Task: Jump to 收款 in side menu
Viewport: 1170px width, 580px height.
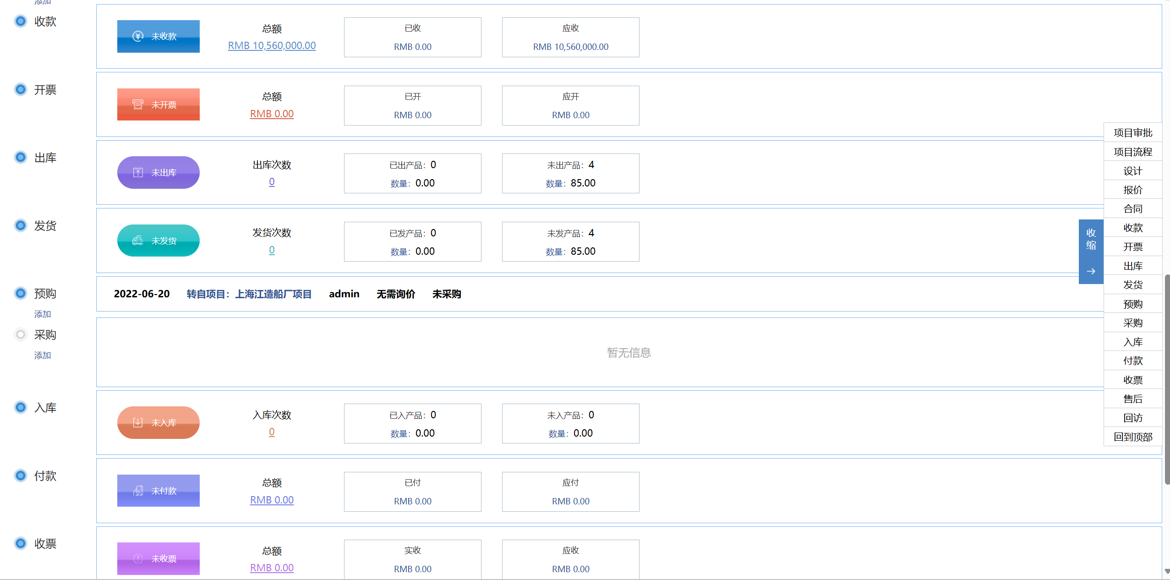Action: [1133, 228]
